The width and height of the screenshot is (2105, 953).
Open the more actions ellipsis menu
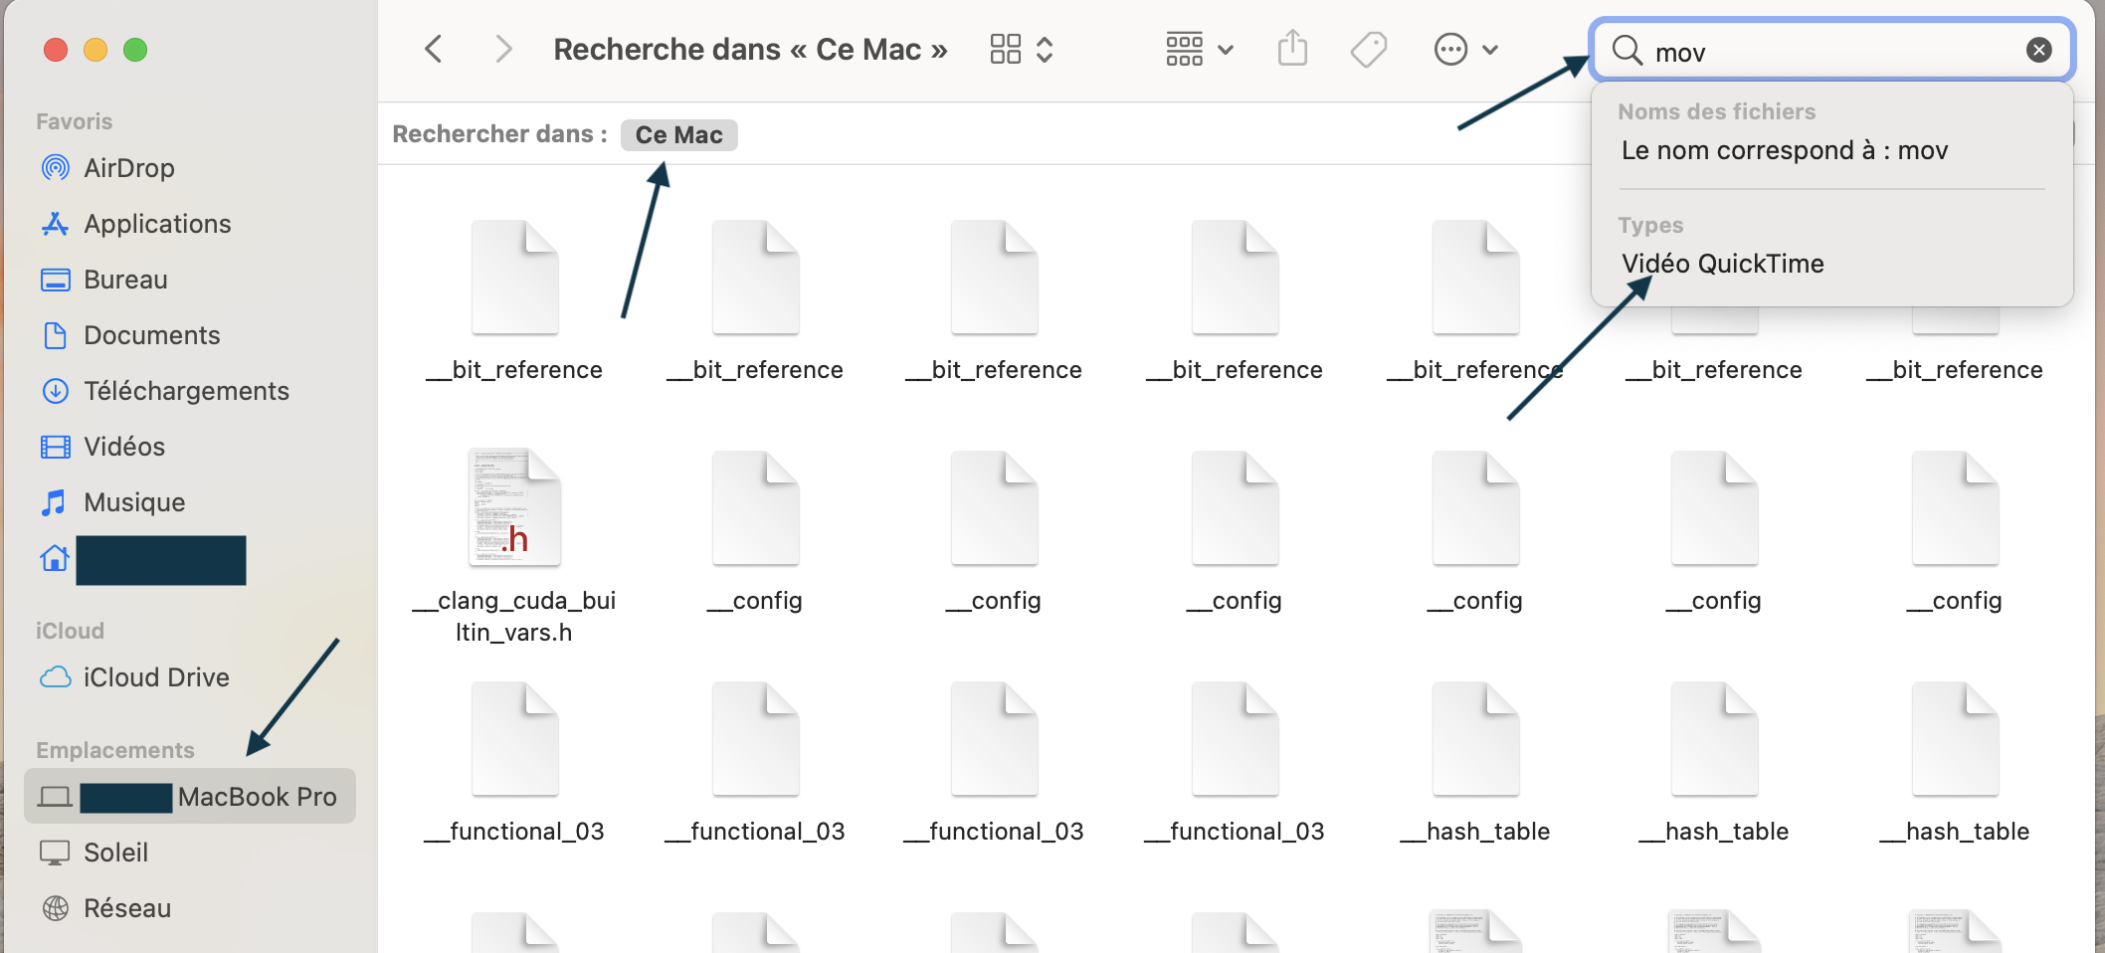click(x=1464, y=49)
